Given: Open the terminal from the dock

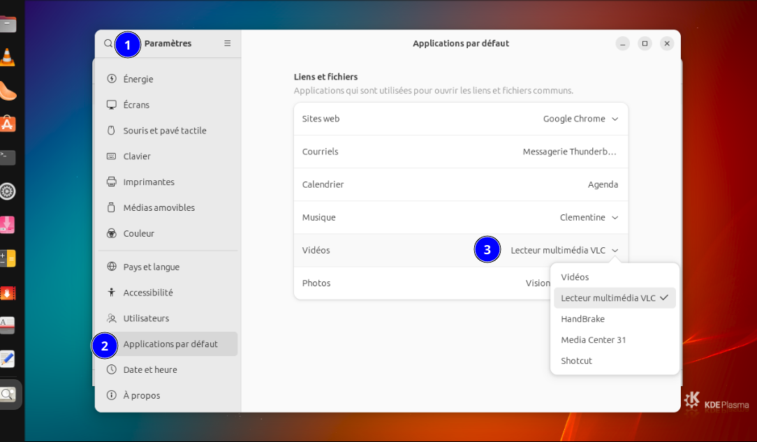Looking at the screenshot, I should click(7, 157).
